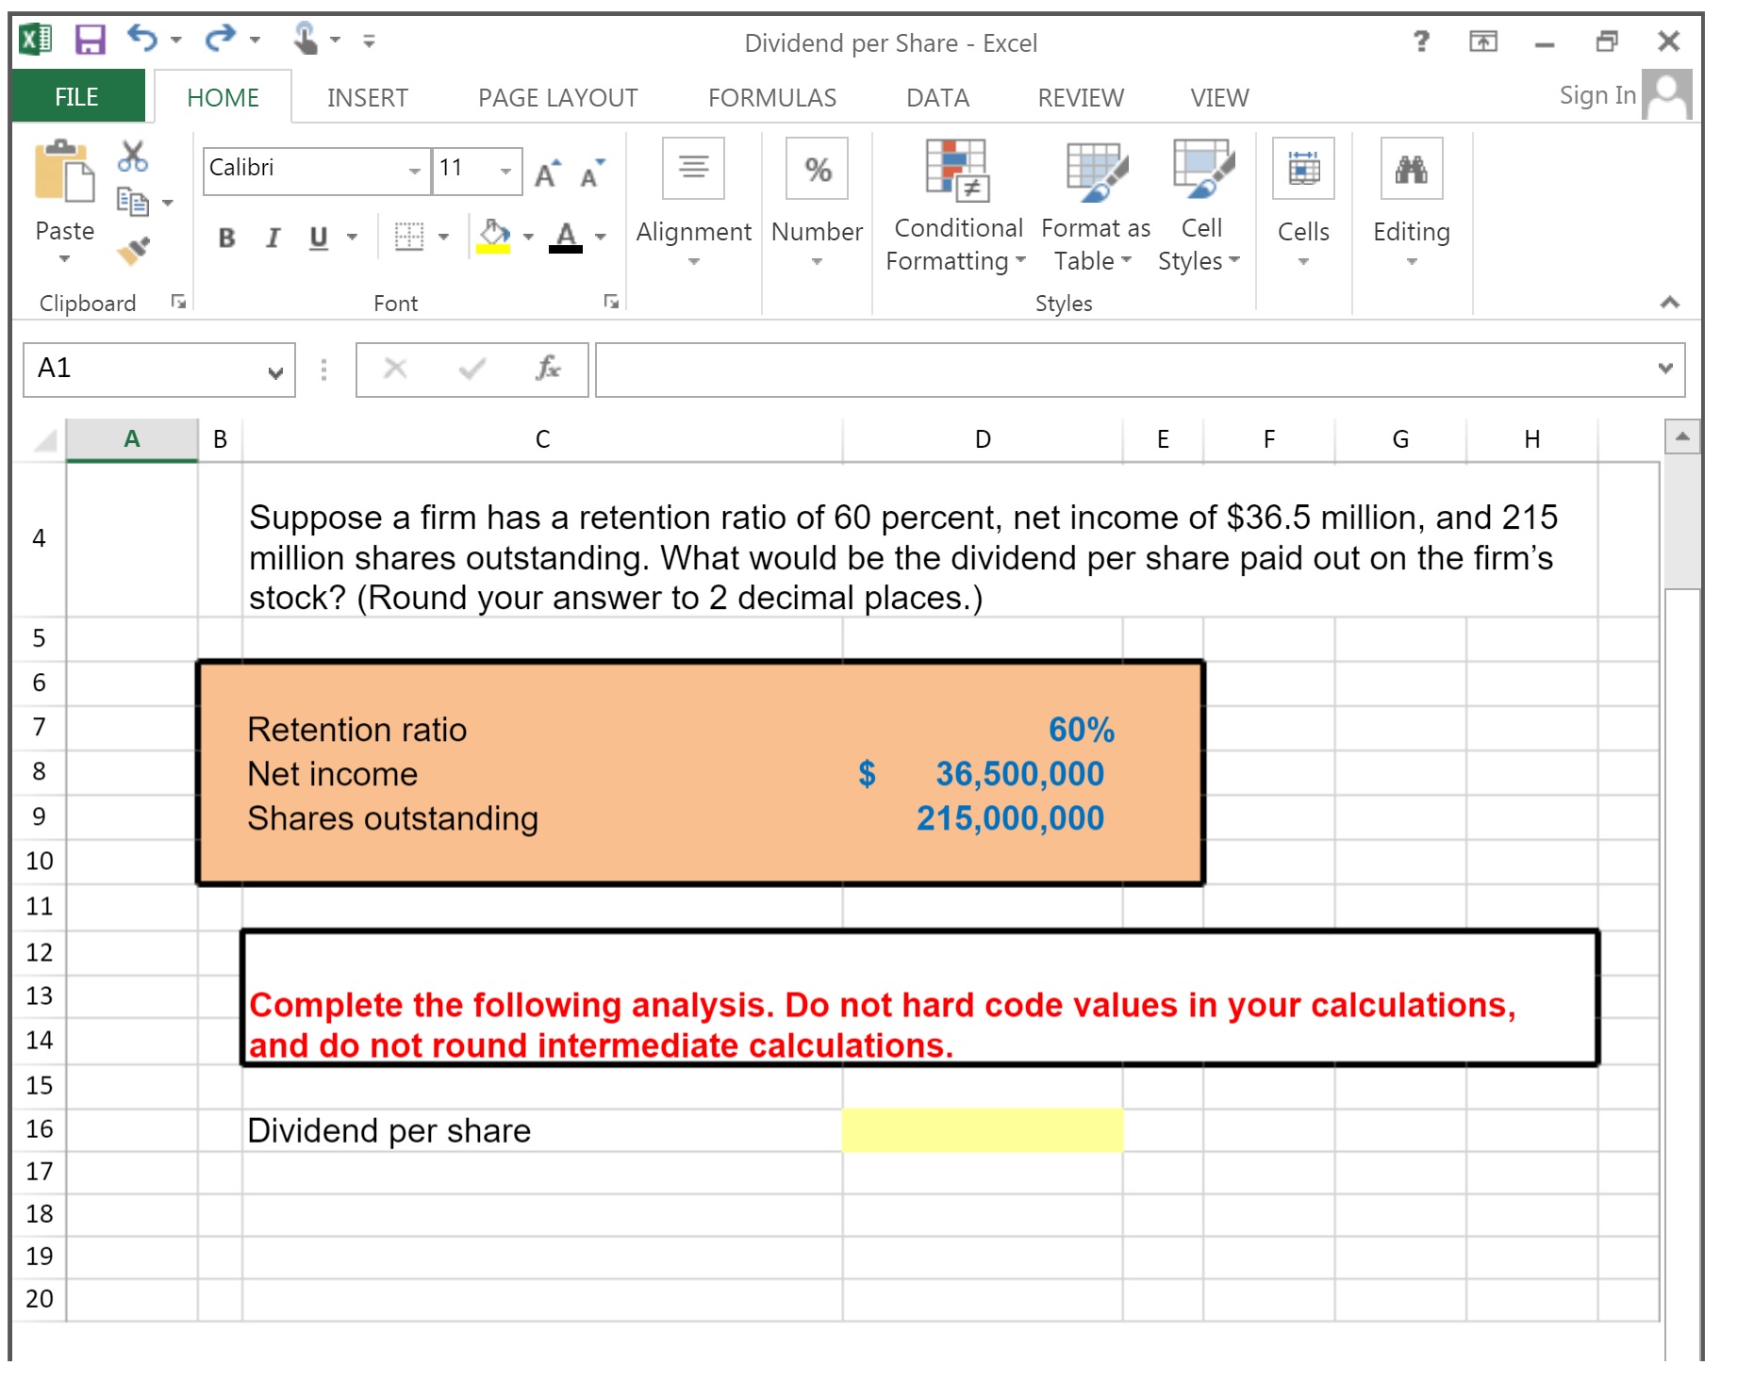Cancel the formula bar entry with X

(395, 370)
